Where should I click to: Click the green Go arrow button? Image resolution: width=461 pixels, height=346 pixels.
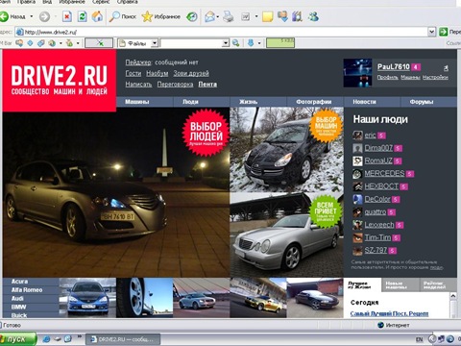click(444, 32)
